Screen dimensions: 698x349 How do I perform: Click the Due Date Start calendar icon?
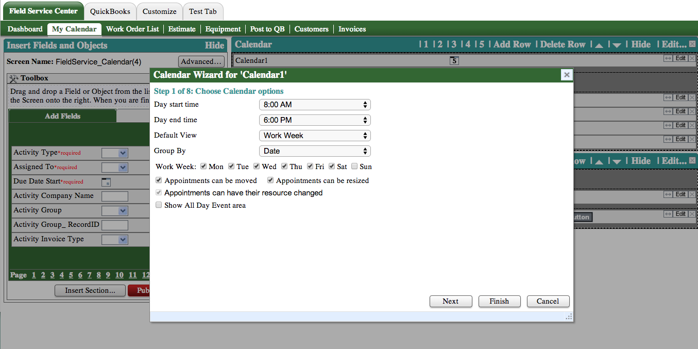(x=106, y=181)
